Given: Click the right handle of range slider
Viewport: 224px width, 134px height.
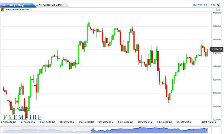Looking at the screenshot, I should tap(206, 130).
